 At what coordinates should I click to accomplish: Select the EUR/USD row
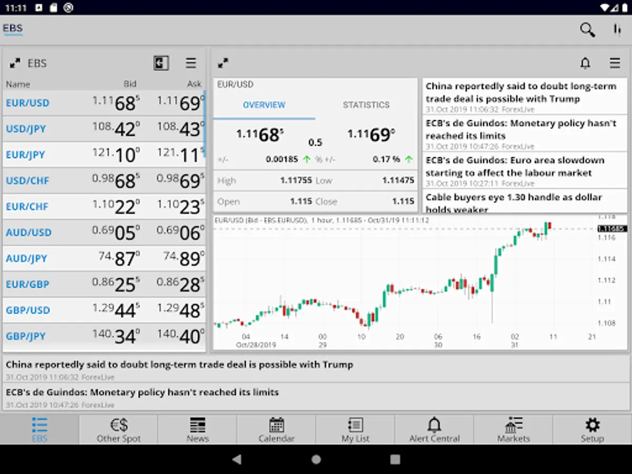[x=104, y=103]
